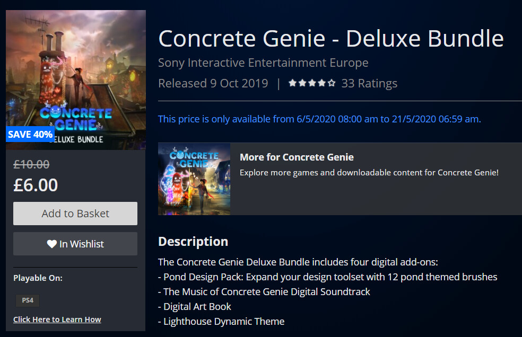Click the Lighthouse Dynamic Theme description line
This screenshot has width=522, height=337.
[221, 321]
